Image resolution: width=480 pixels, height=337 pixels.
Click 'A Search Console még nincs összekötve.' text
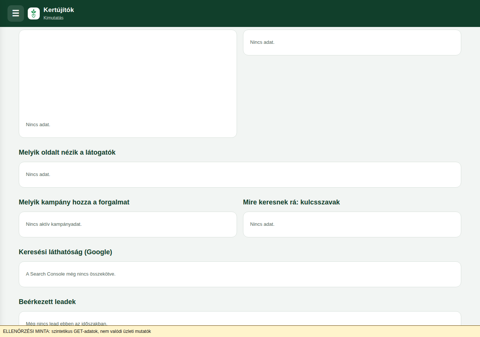[x=70, y=274]
